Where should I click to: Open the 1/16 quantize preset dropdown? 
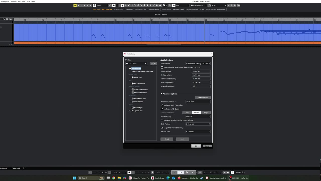coord(219,5)
